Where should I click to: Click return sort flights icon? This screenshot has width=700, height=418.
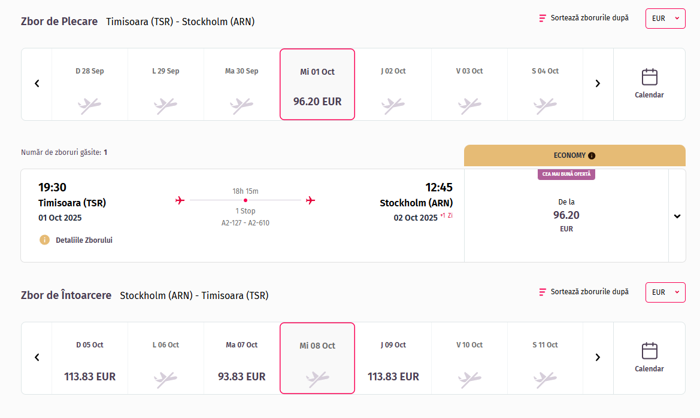(x=543, y=292)
